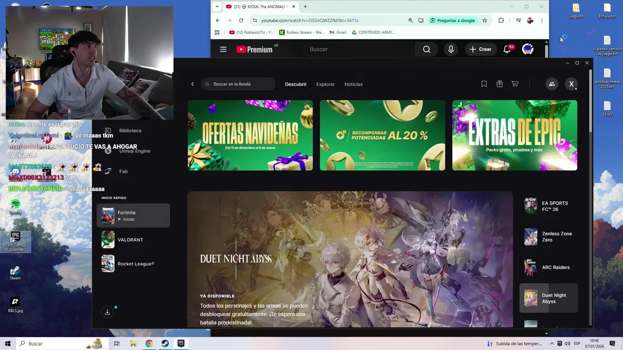Open the Extras de Epic banner
The image size is (623, 350).
click(514, 135)
